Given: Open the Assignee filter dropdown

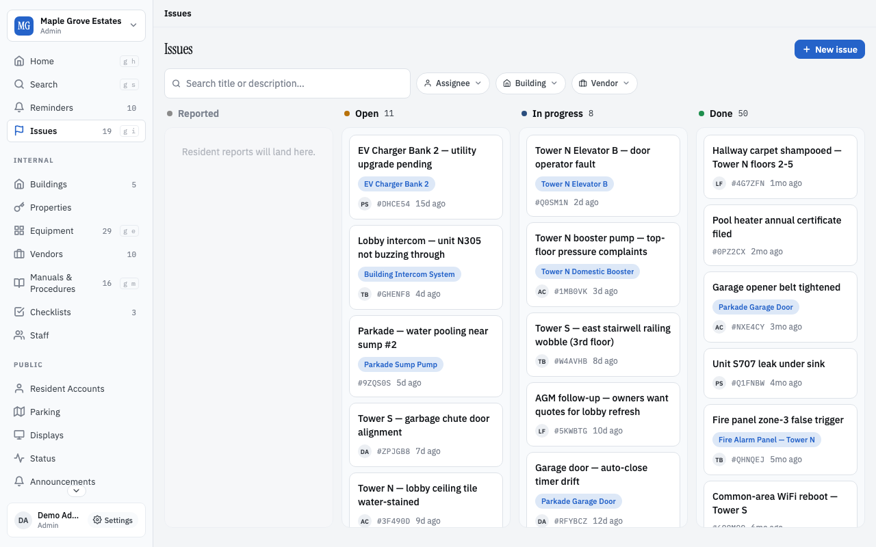Looking at the screenshot, I should click(x=453, y=83).
